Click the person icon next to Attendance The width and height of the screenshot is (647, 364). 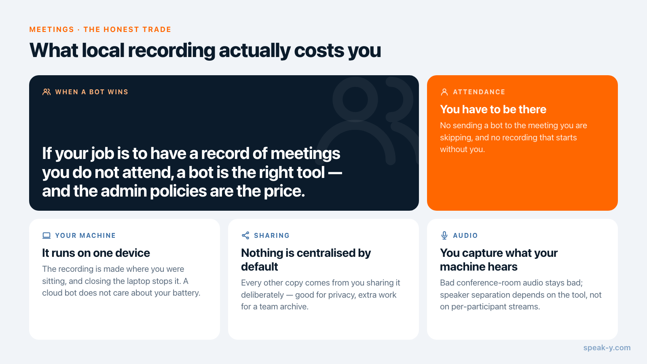click(x=444, y=92)
